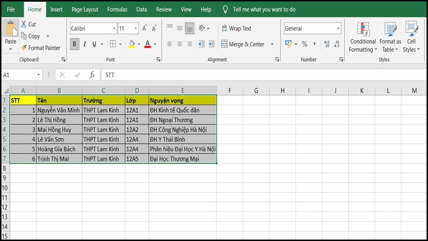Open the File tab
Viewport: 428px width, 241px height.
pos(11,10)
